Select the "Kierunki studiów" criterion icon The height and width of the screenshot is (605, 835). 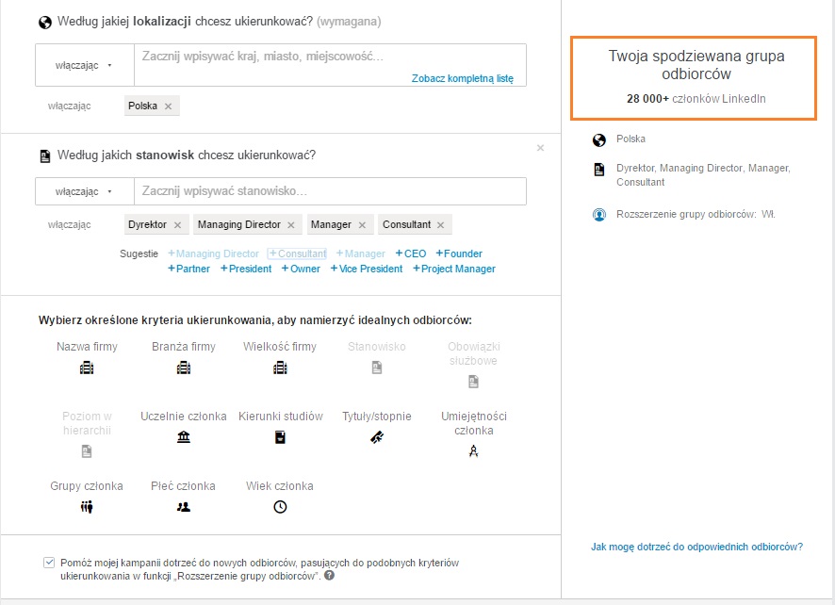[x=279, y=436]
